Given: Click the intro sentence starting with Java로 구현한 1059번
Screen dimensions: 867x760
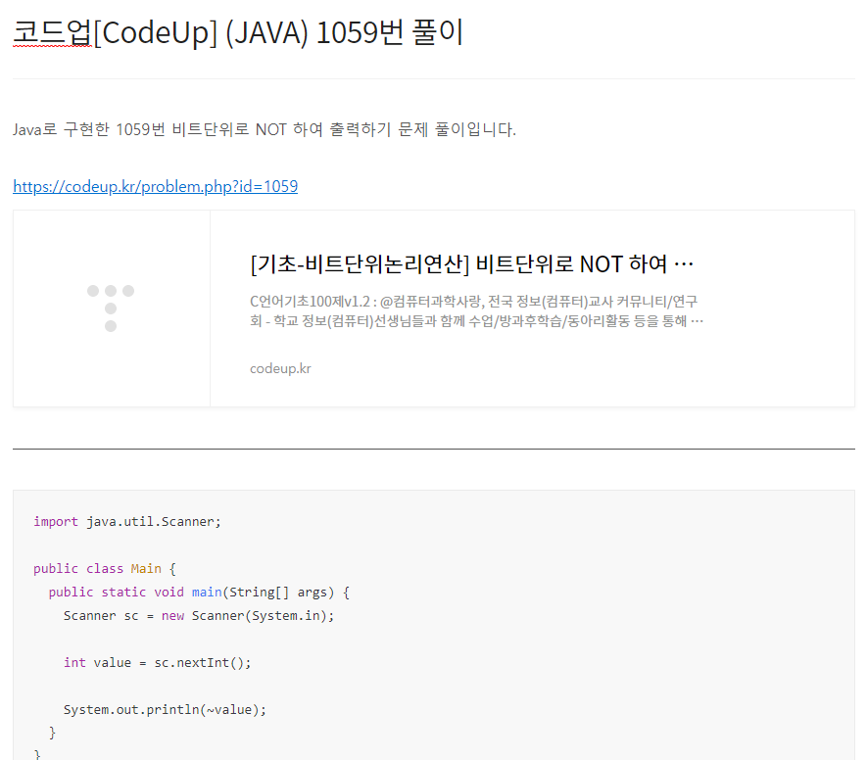Looking at the screenshot, I should pos(265,129).
